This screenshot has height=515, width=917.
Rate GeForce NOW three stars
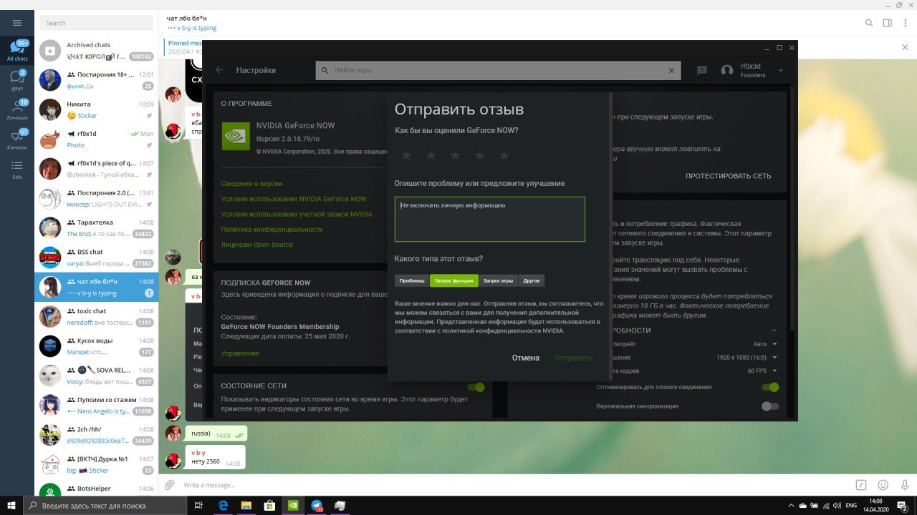click(x=455, y=155)
